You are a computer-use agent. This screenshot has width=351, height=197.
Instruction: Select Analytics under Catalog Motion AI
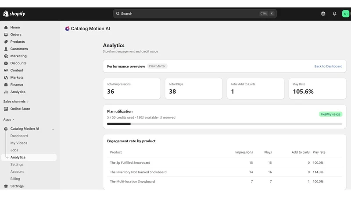point(29,157)
